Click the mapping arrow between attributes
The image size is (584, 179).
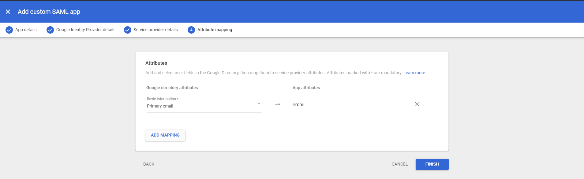tap(277, 104)
